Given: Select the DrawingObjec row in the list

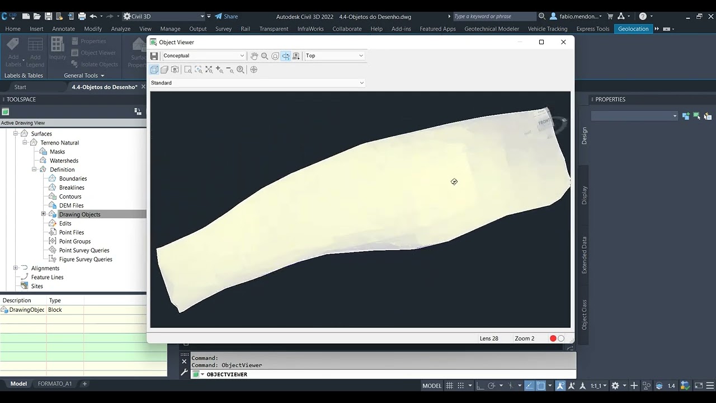Looking at the screenshot, I should click(83, 310).
